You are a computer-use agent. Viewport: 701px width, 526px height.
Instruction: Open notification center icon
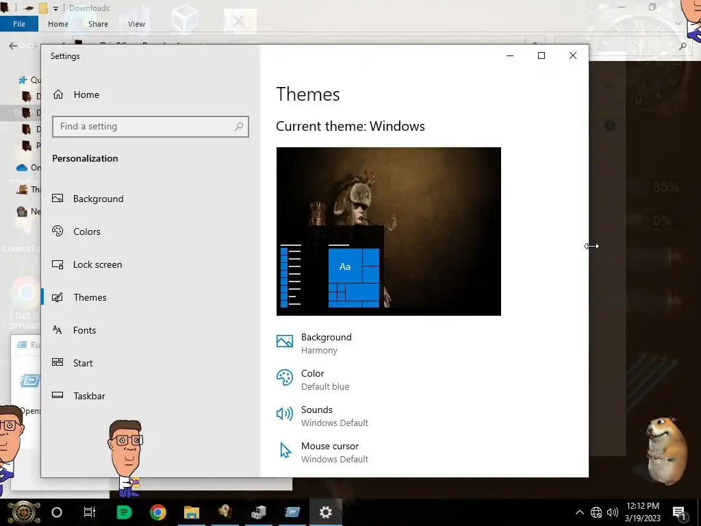[680, 513]
